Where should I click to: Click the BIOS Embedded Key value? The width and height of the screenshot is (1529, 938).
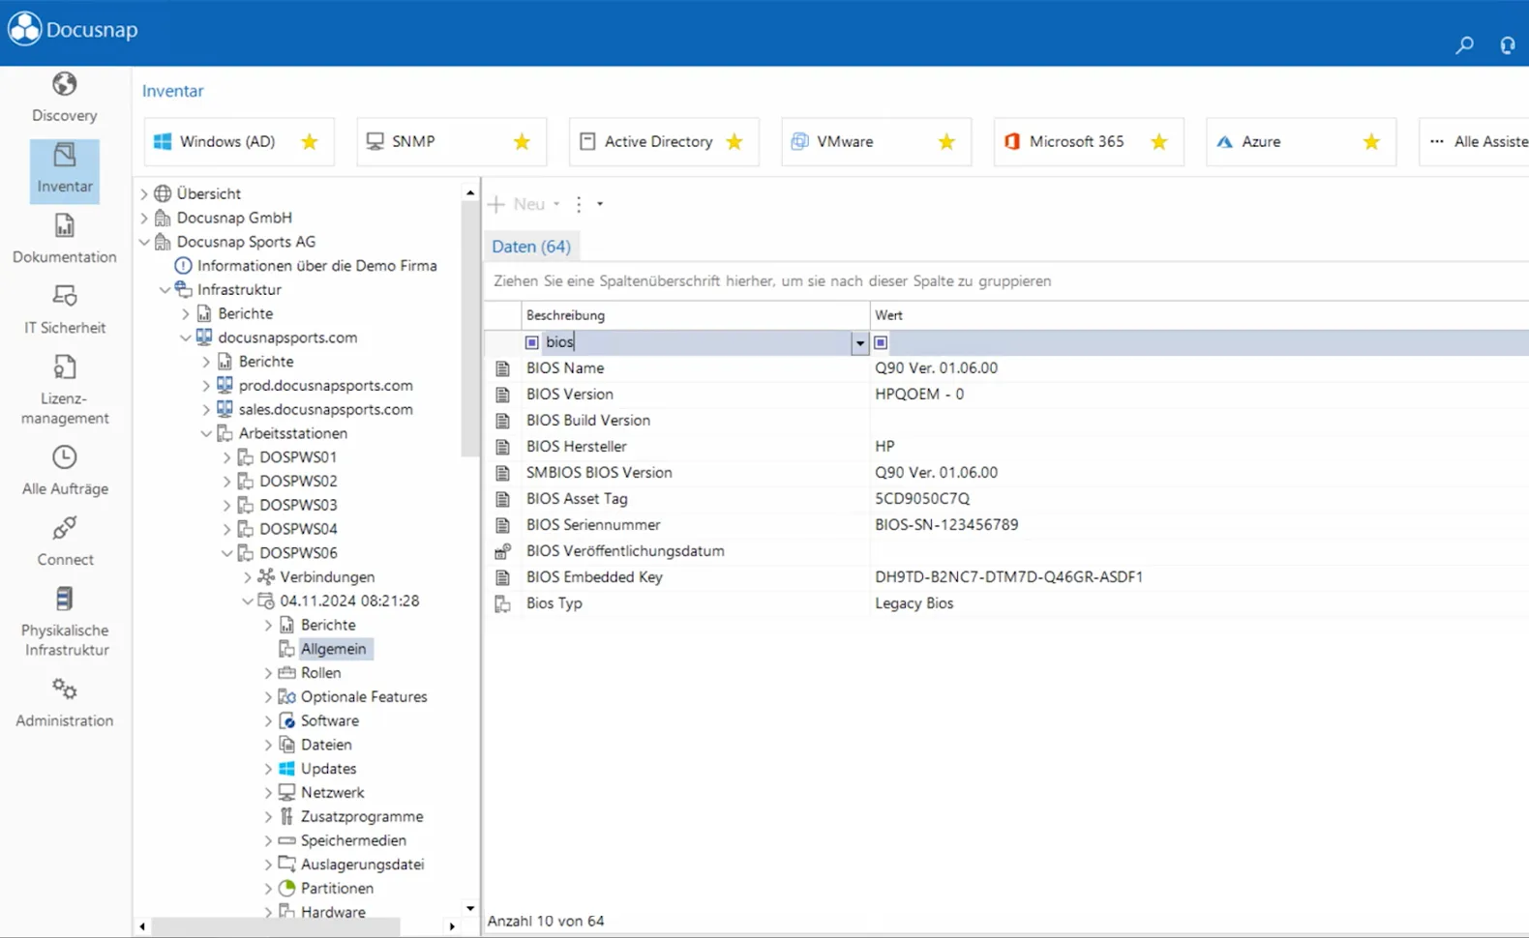pos(1008,577)
